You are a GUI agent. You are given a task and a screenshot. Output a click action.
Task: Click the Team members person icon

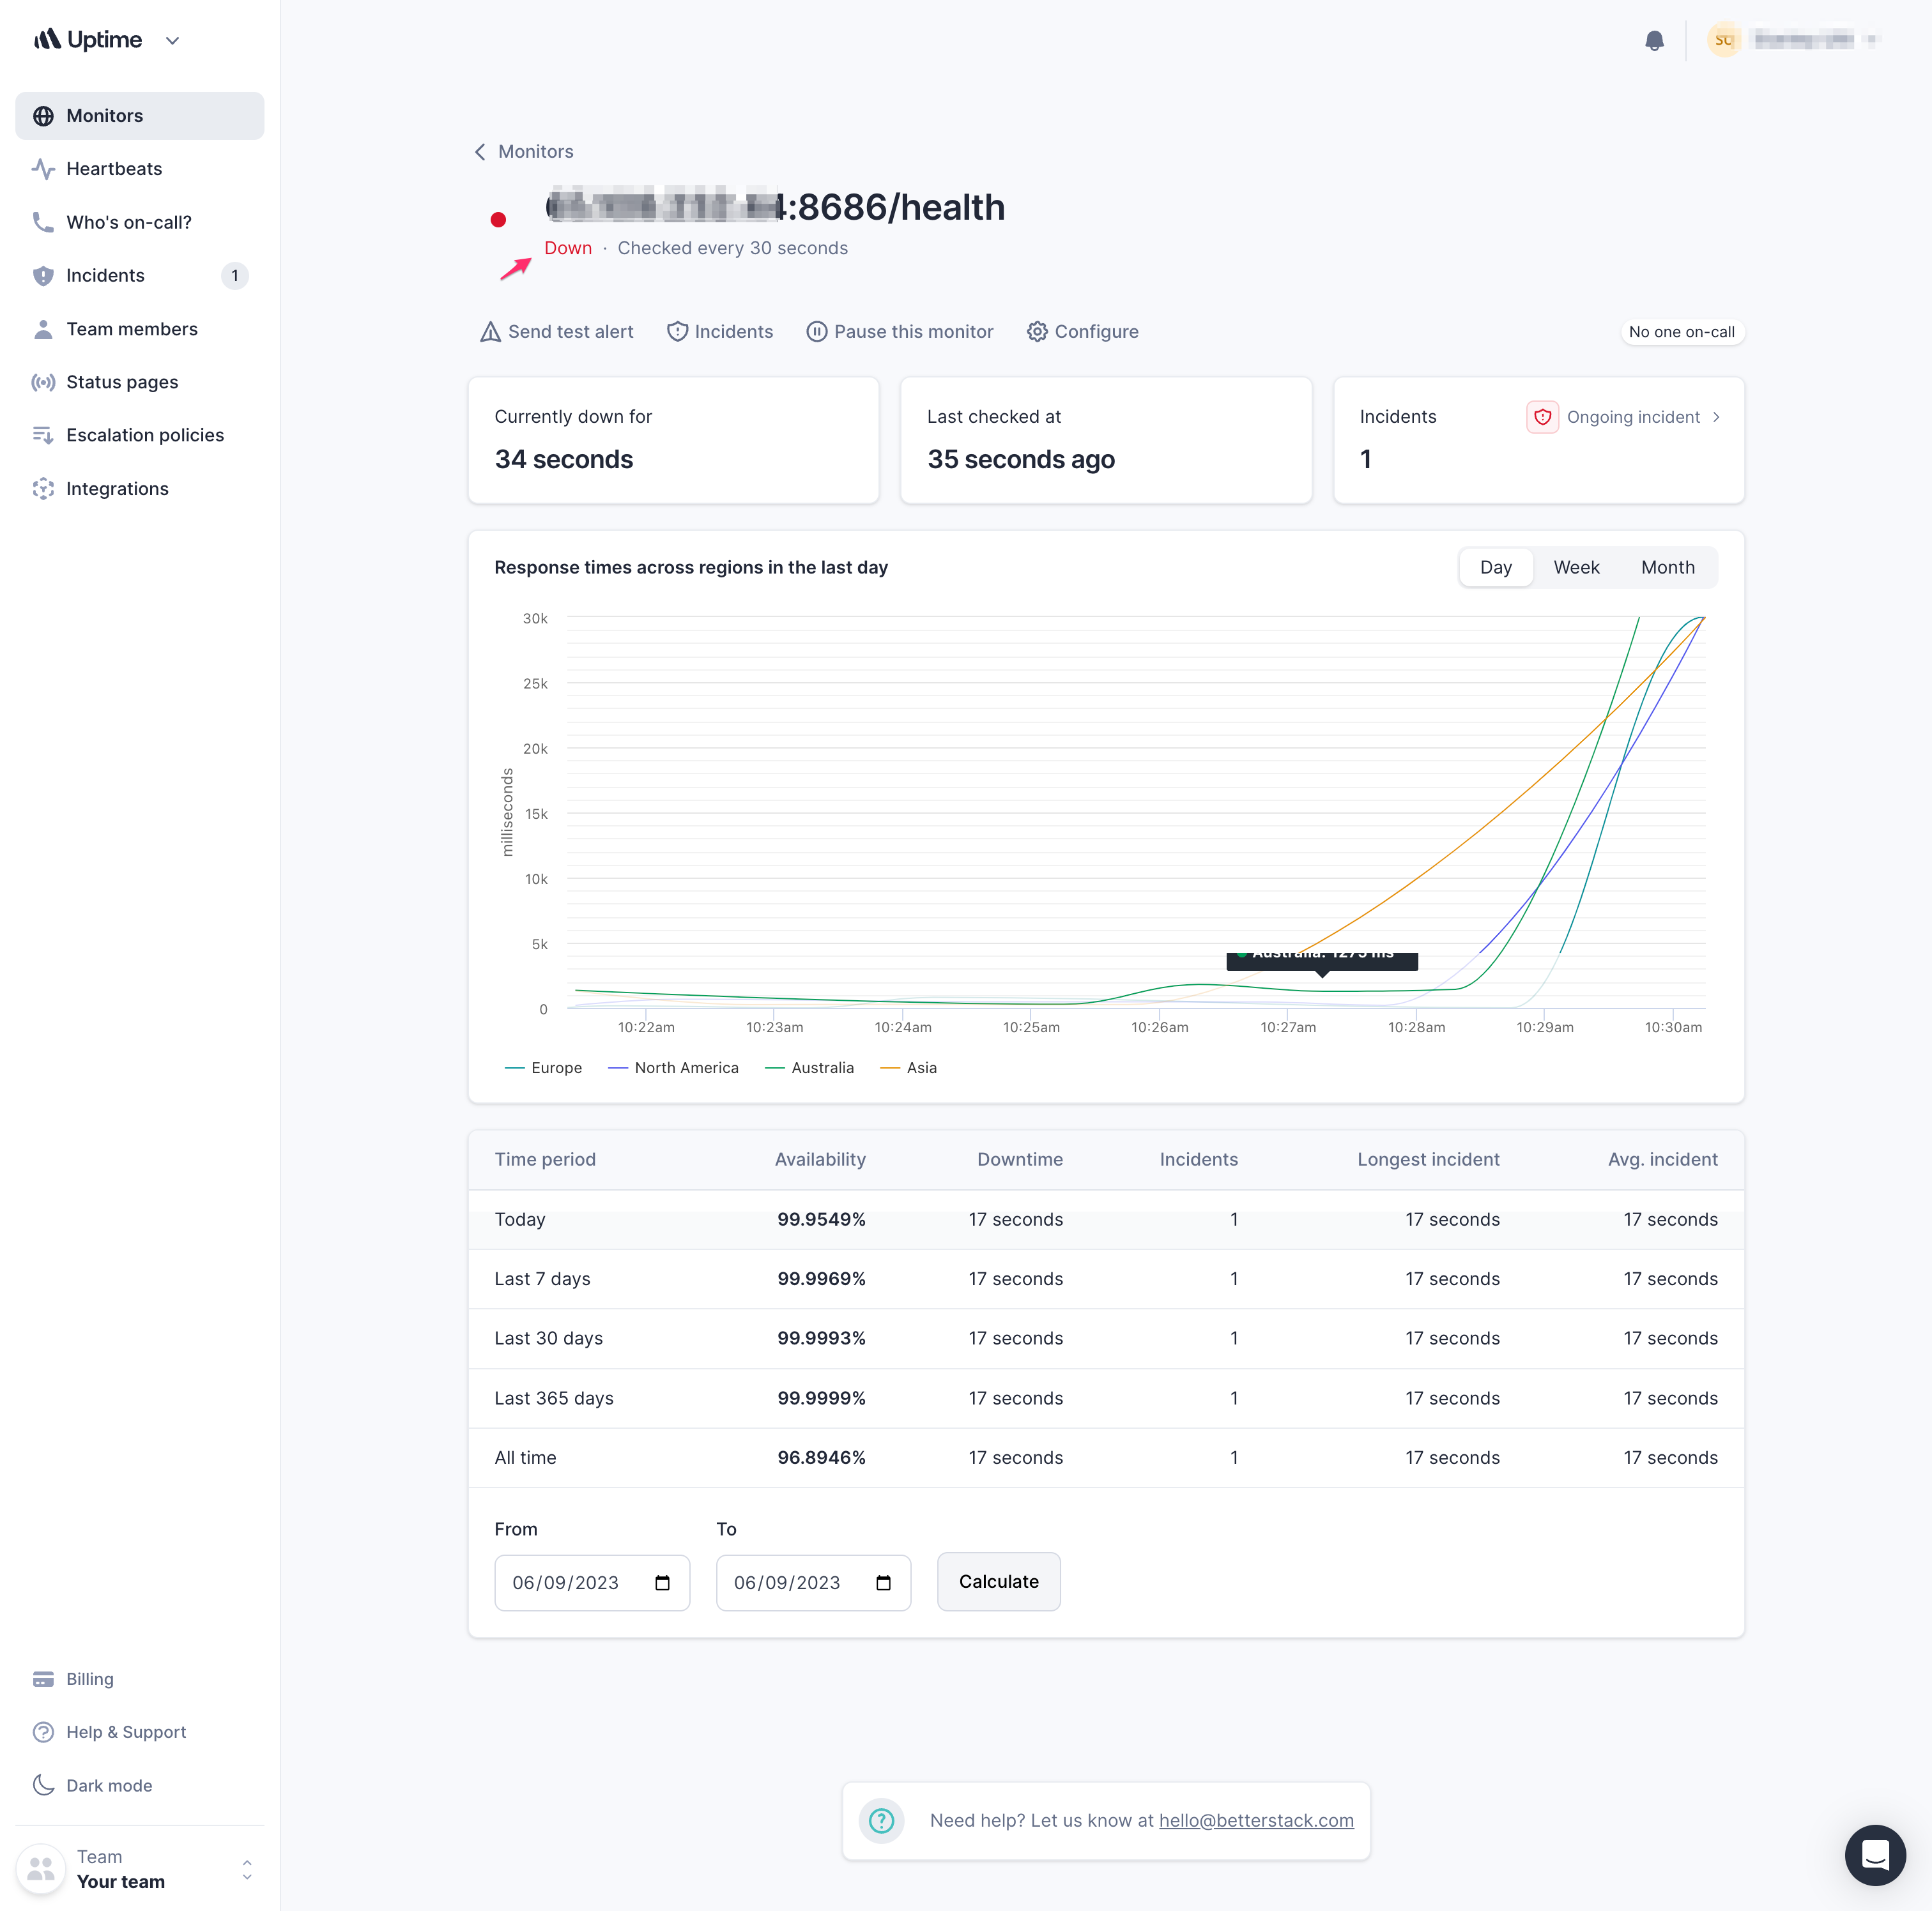[x=43, y=329]
